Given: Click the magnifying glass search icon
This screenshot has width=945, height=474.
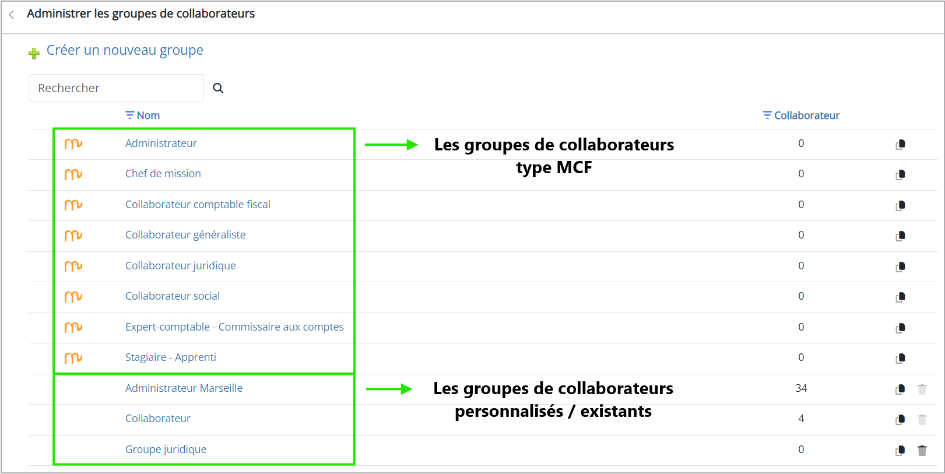Looking at the screenshot, I should tap(218, 88).
